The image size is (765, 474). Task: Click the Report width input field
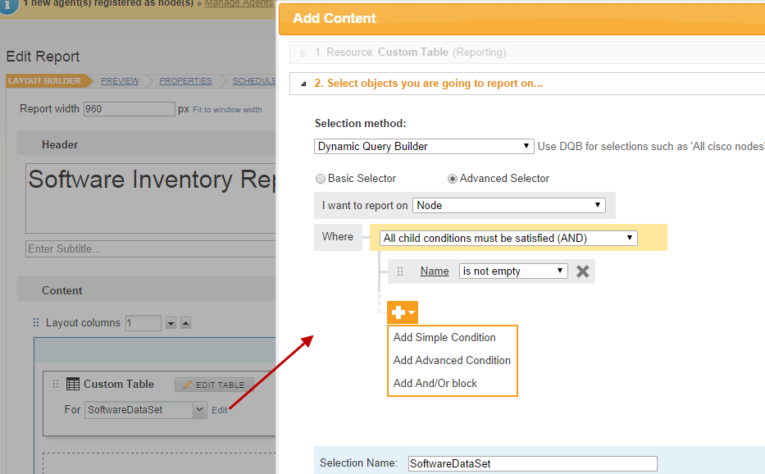point(130,109)
